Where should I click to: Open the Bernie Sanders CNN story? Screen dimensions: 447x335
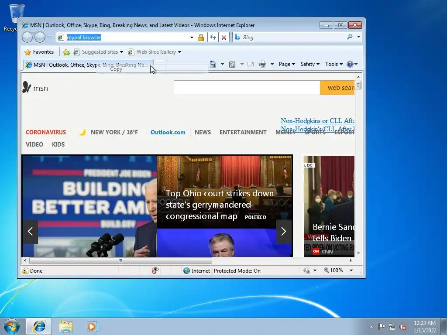(329, 206)
